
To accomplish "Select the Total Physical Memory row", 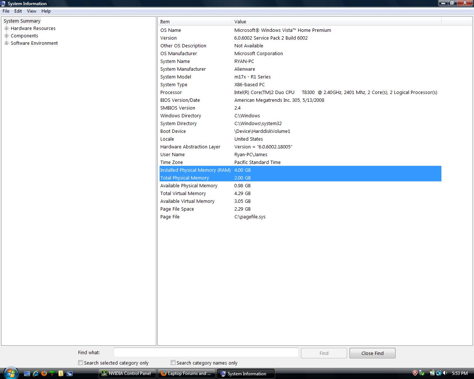I will point(300,178).
